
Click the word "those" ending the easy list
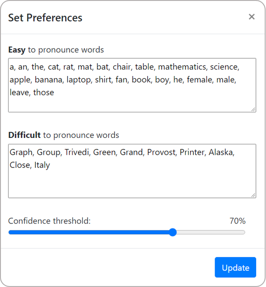coord(44,92)
